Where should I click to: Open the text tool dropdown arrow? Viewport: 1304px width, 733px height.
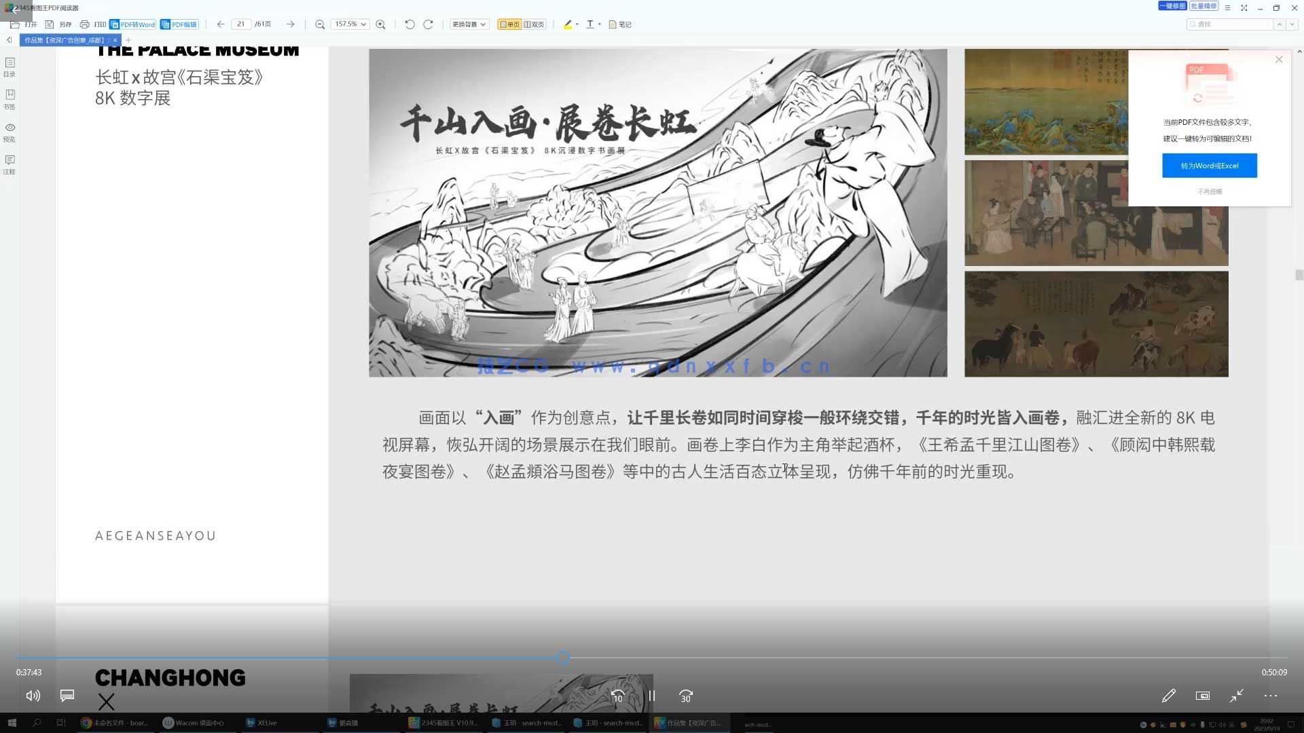(599, 24)
